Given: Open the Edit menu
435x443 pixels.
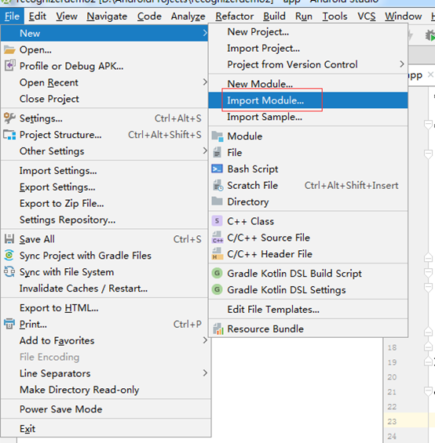Looking at the screenshot, I should (x=38, y=16).
